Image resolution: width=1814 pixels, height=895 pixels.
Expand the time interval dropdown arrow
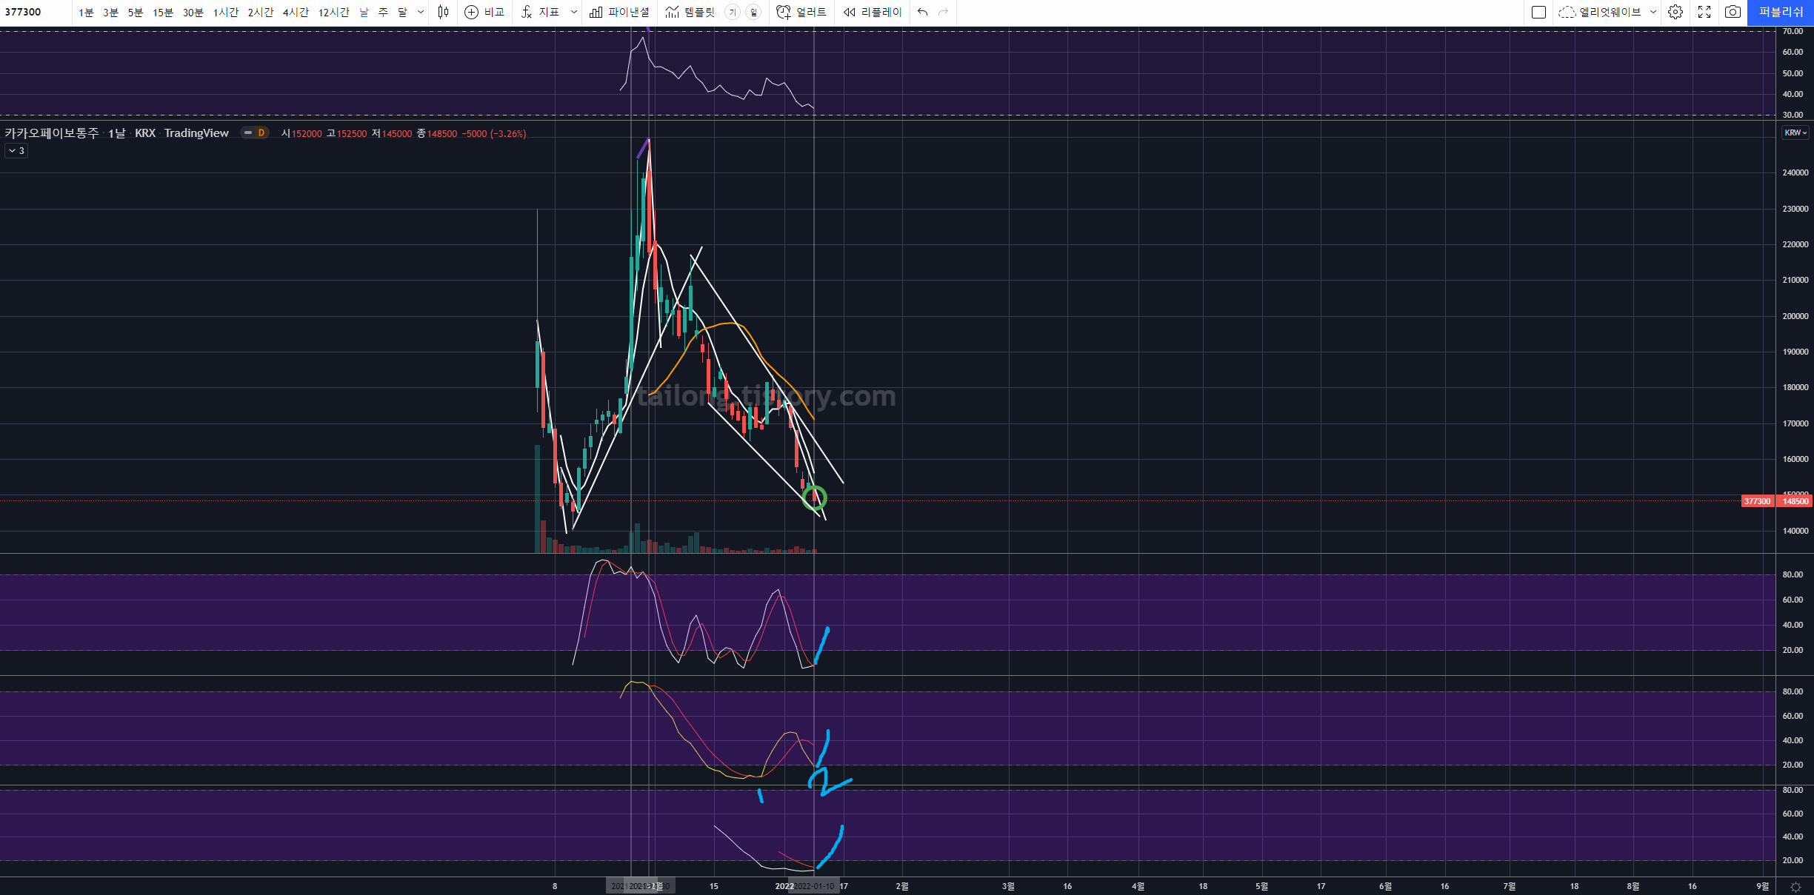point(421,12)
